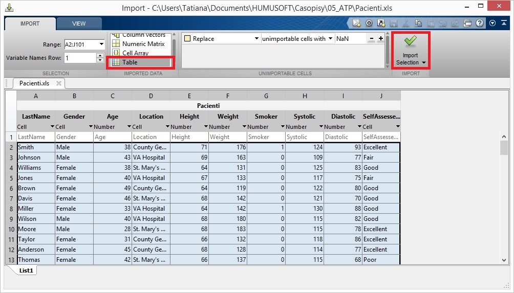
Task: Select Numeric Matrix output type
Action: (141, 43)
